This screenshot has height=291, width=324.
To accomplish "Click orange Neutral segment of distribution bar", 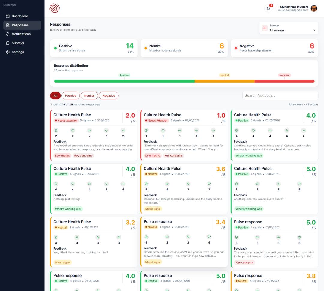I will click(x=225, y=81).
